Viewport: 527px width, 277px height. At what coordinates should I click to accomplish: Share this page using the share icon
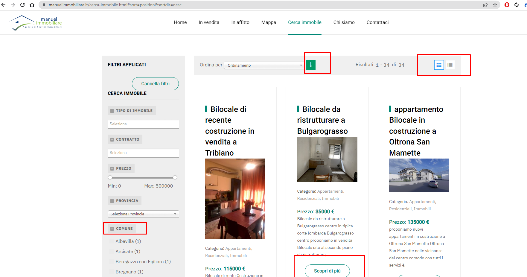coord(485,5)
